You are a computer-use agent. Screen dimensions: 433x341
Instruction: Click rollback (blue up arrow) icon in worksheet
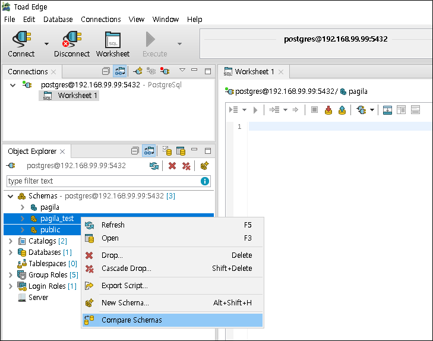tap(342, 110)
